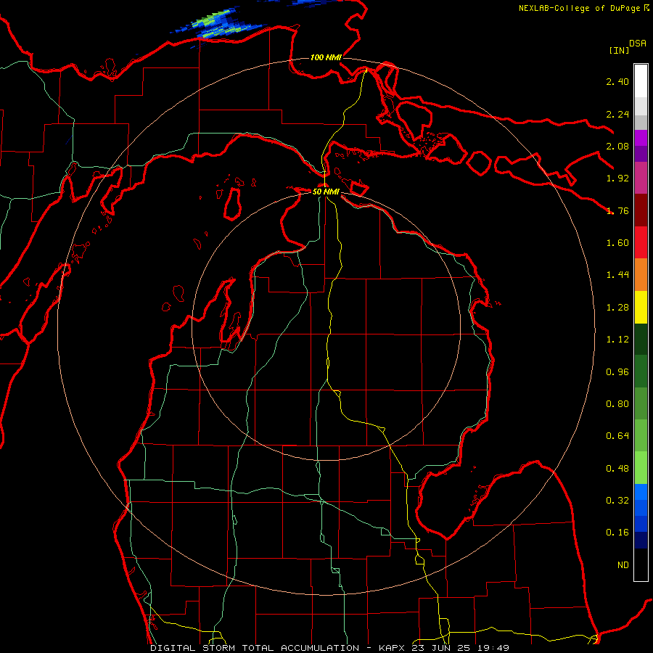Click the DSA product label
This screenshot has width=653, height=653.
click(638, 44)
